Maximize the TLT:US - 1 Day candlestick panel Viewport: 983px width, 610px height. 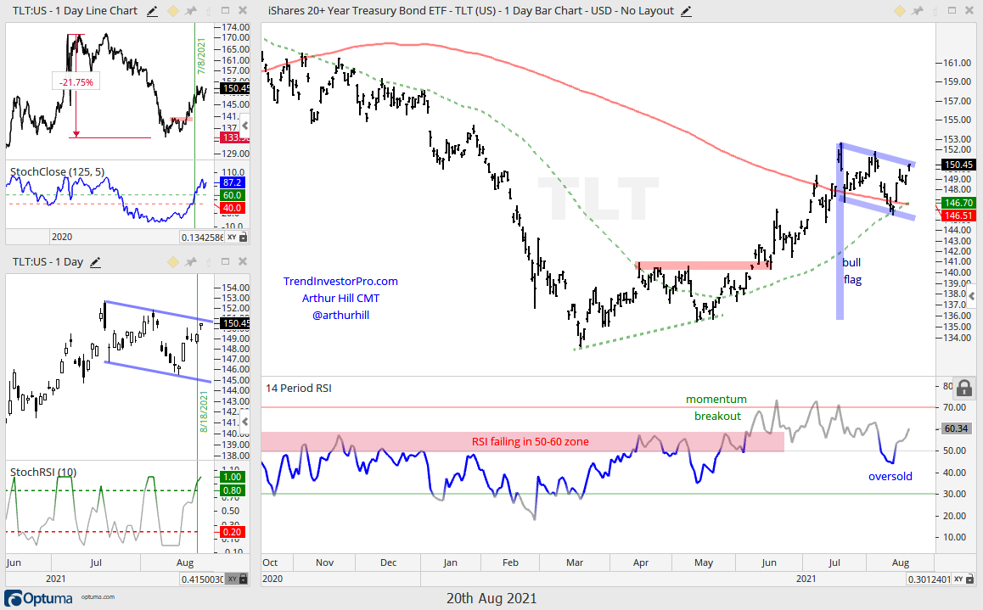point(226,261)
